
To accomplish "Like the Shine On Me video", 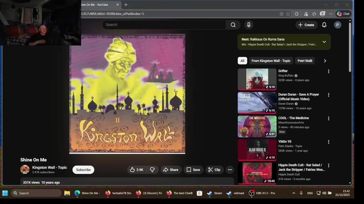I will (136, 170).
